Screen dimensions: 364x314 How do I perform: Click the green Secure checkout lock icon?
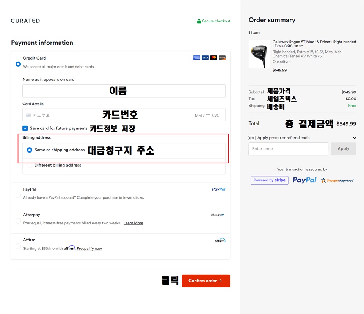tap(199, 21)
